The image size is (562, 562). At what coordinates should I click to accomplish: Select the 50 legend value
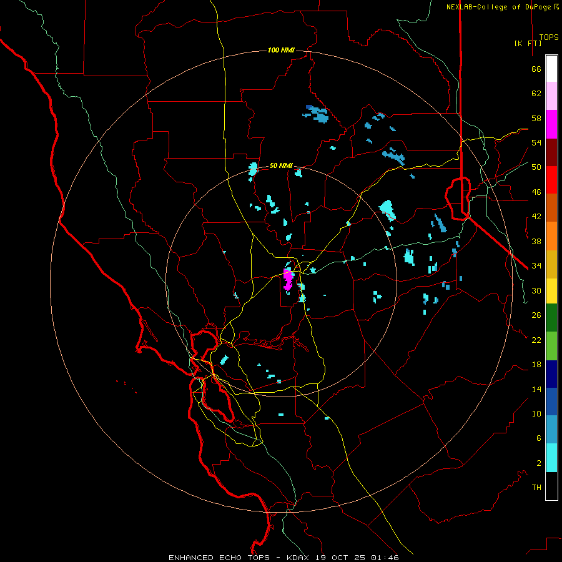[x=536, y=167]
